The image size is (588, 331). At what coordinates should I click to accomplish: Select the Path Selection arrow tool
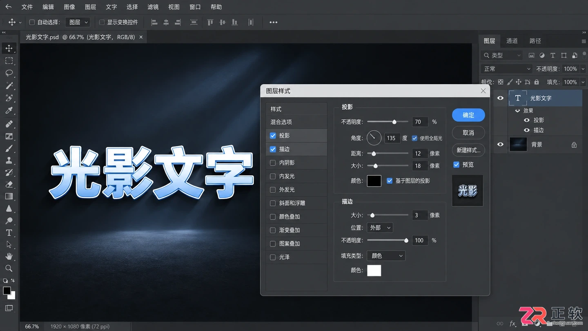(9, 244)
